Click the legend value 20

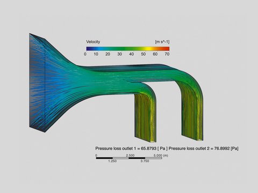click(x=107, y=54)
